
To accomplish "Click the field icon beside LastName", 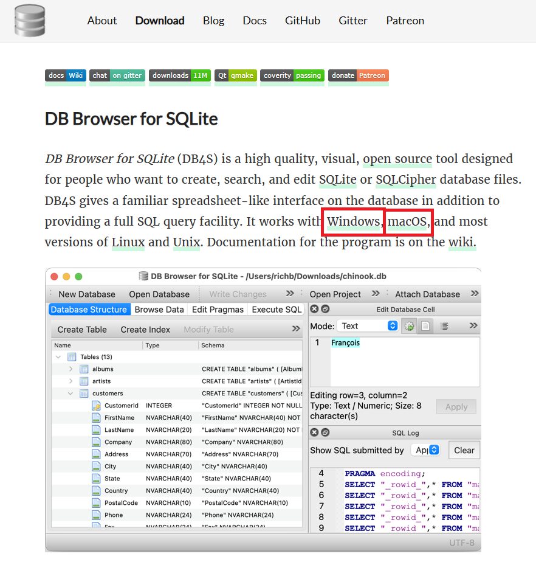I will pyautogui.click(x=96, y=430).
